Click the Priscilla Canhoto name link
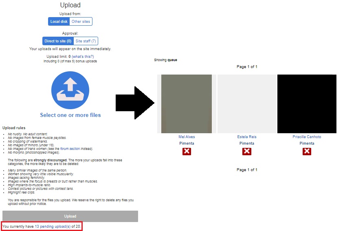 pyautogui.click(x=307, y=137)
